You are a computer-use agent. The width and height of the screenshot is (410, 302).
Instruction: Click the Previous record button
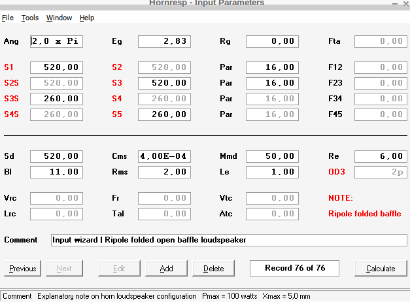point(23,268)
